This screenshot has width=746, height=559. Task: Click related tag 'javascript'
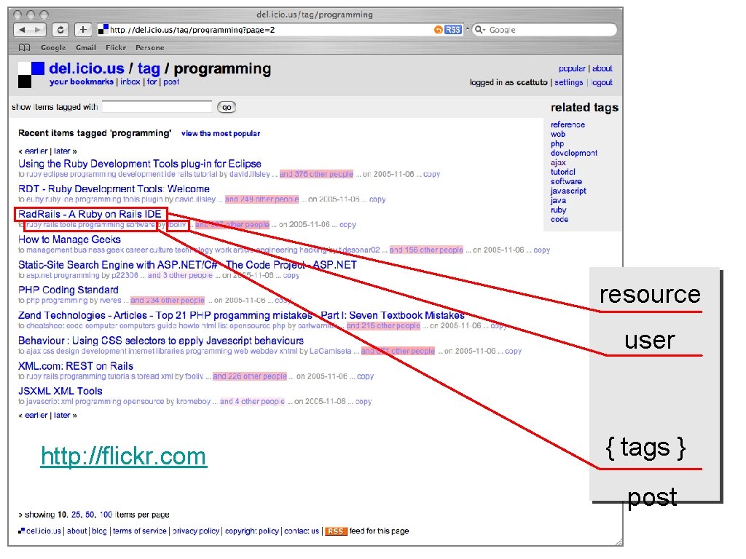click(x=568, y=191)
